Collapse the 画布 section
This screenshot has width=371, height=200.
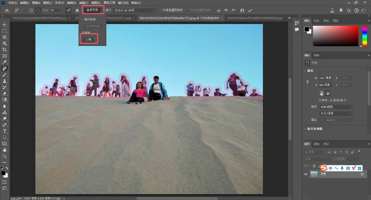click(305, 71)
